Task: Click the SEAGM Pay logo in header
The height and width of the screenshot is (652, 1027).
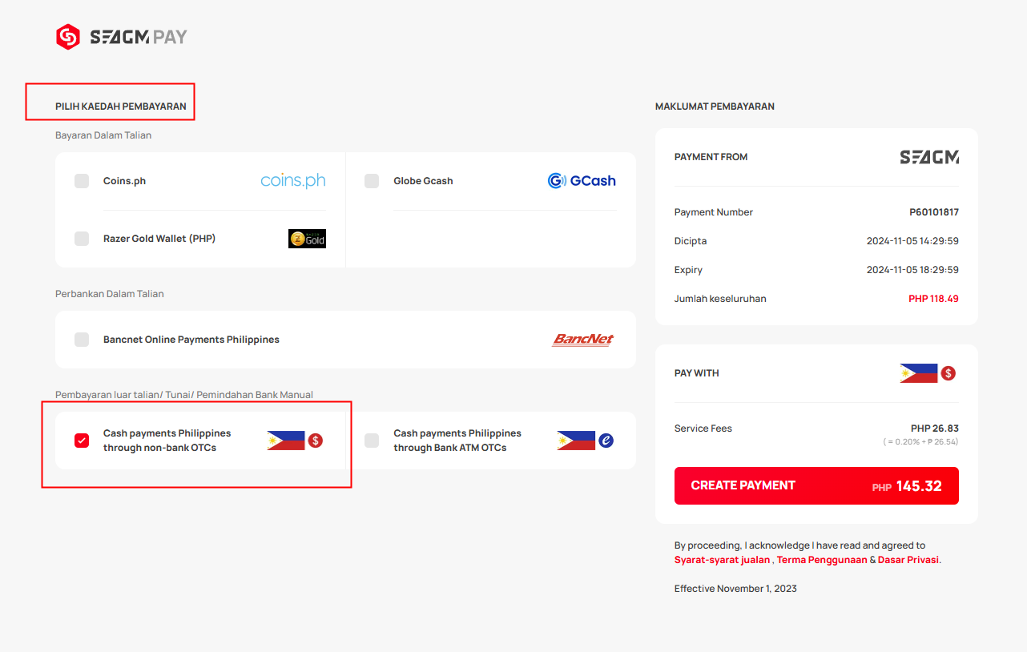Action: click(121, 37)
